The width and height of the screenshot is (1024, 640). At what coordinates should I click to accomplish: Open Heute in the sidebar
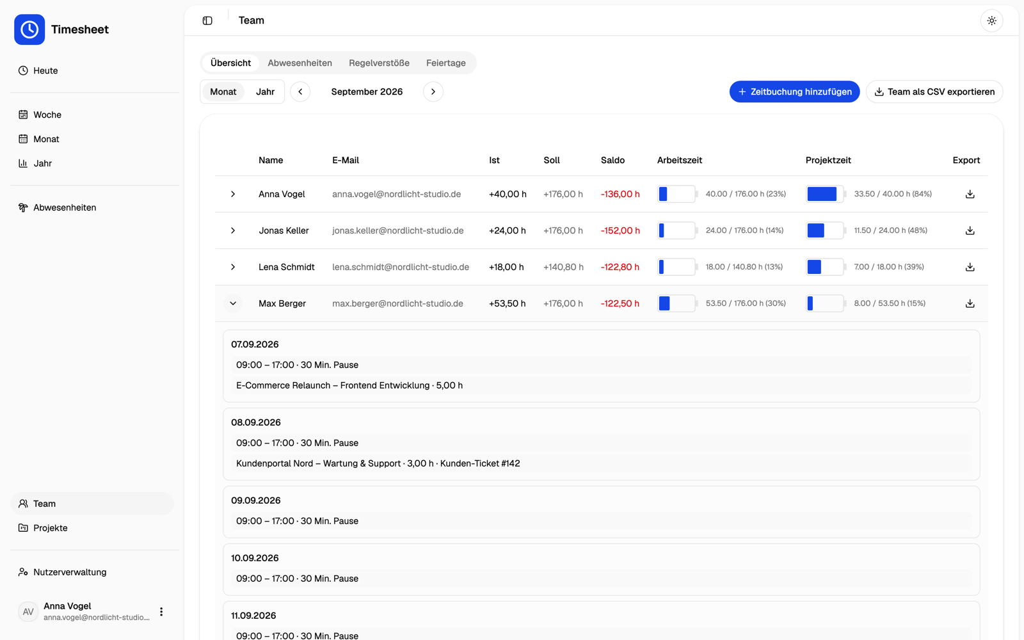[92, 70]
